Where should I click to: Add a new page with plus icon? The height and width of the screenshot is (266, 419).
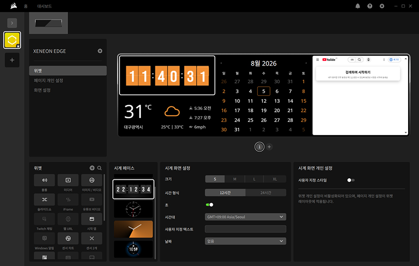(x=269, y=147)
